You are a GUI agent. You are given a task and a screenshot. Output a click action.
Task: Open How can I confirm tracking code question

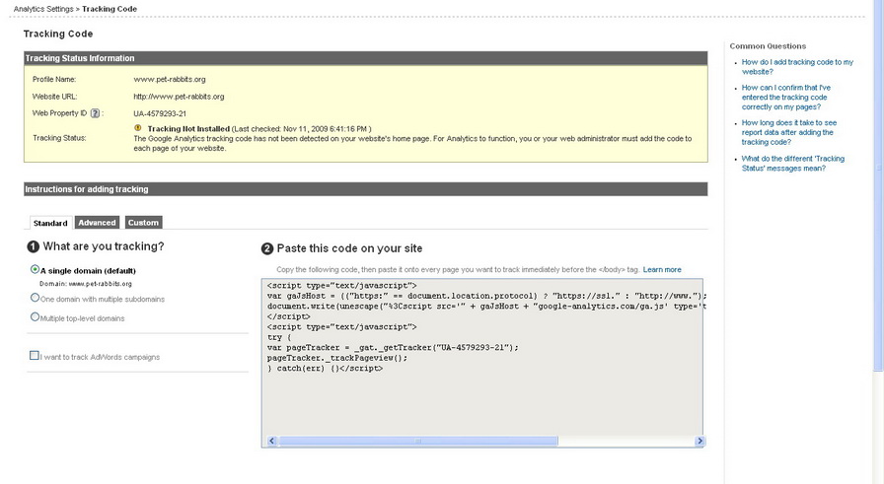[x=786, y=97]
